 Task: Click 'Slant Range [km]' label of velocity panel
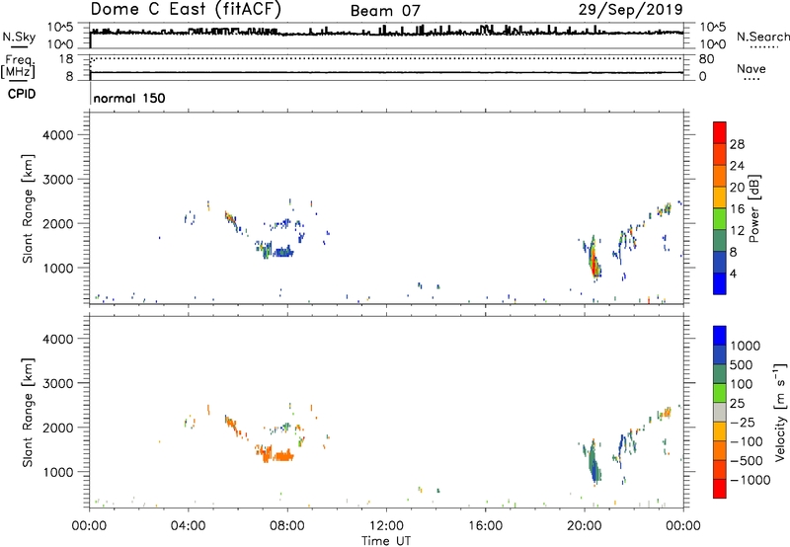[x=28, y=412]
